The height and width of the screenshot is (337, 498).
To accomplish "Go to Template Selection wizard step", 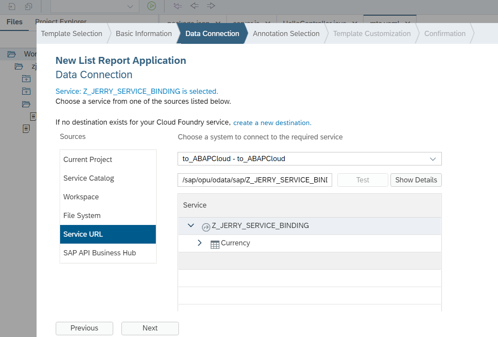I will point(71,33).
